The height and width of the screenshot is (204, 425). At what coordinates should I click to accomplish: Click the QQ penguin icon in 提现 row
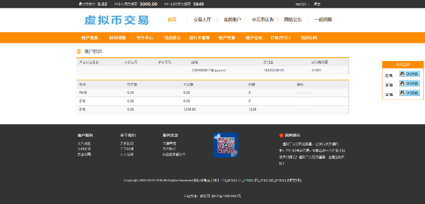pos(402,74)
